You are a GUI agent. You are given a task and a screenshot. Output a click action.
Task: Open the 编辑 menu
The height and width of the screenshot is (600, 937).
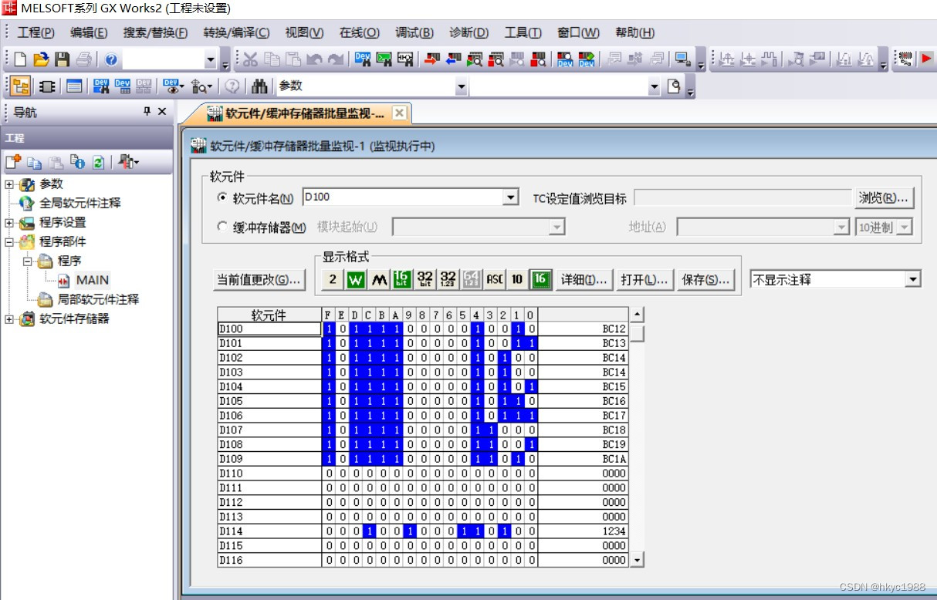click(89, 32)
